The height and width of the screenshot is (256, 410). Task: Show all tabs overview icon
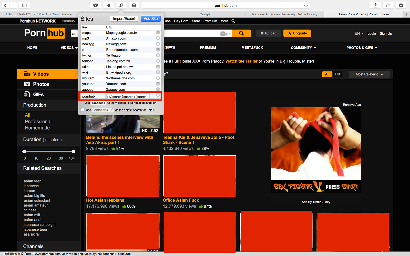coord(388,5)
